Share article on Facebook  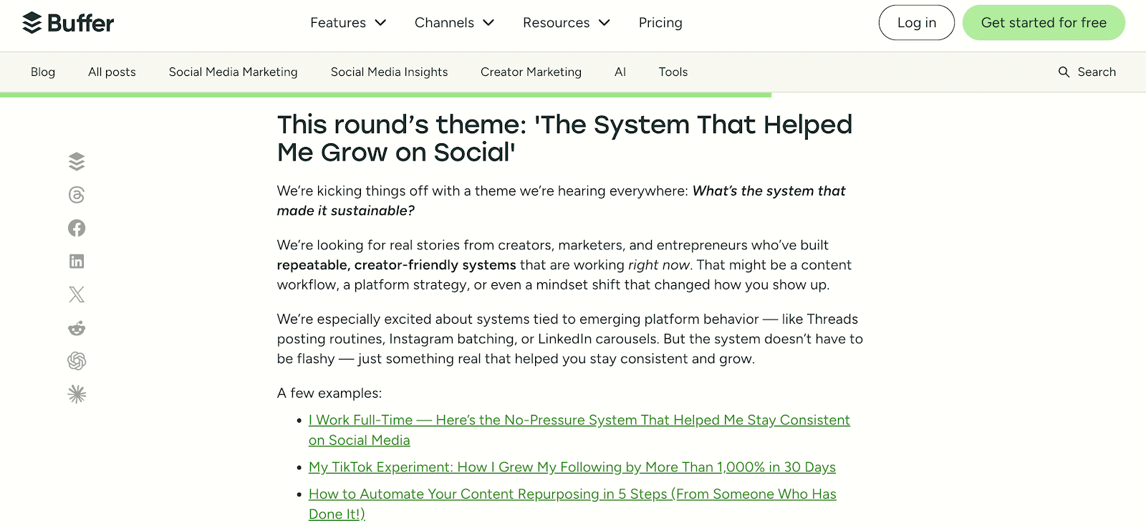77,228
